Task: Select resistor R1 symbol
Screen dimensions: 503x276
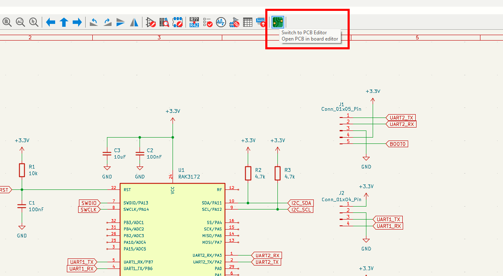Action: [x=22, y=170]
